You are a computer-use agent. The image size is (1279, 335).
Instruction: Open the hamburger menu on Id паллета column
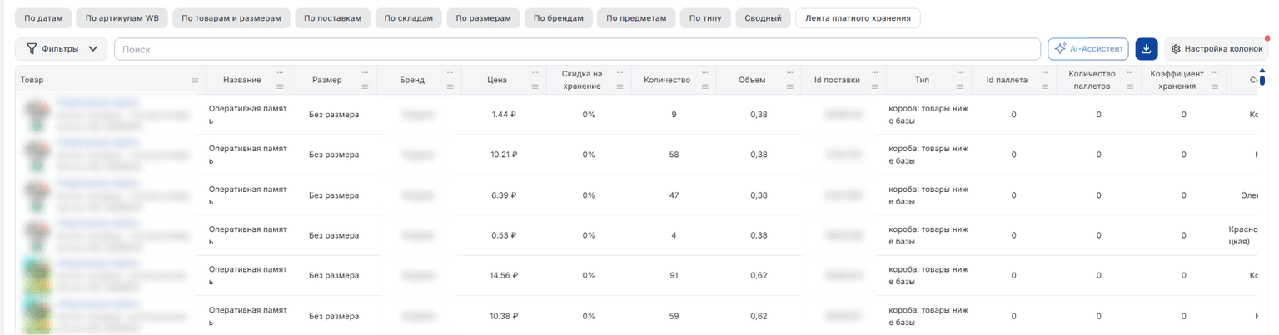click(x=1044, y=86)
